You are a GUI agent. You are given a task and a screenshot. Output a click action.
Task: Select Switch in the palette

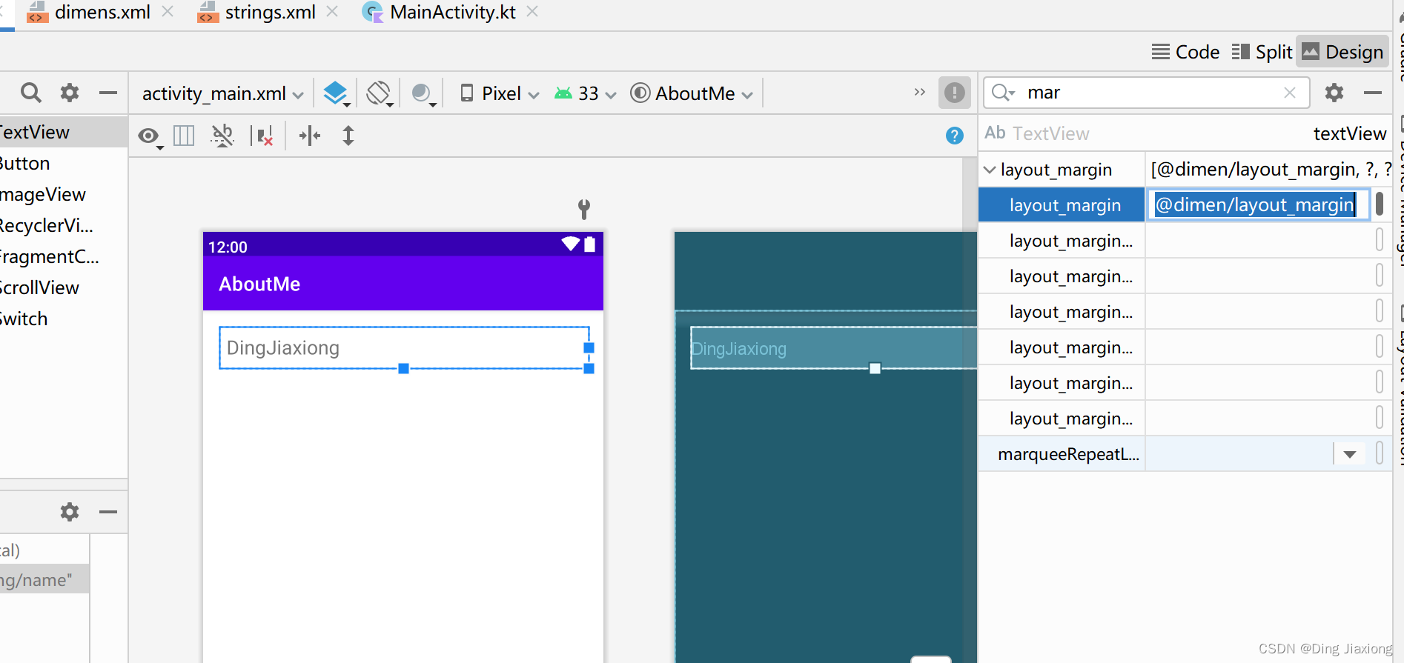[64, 319]
